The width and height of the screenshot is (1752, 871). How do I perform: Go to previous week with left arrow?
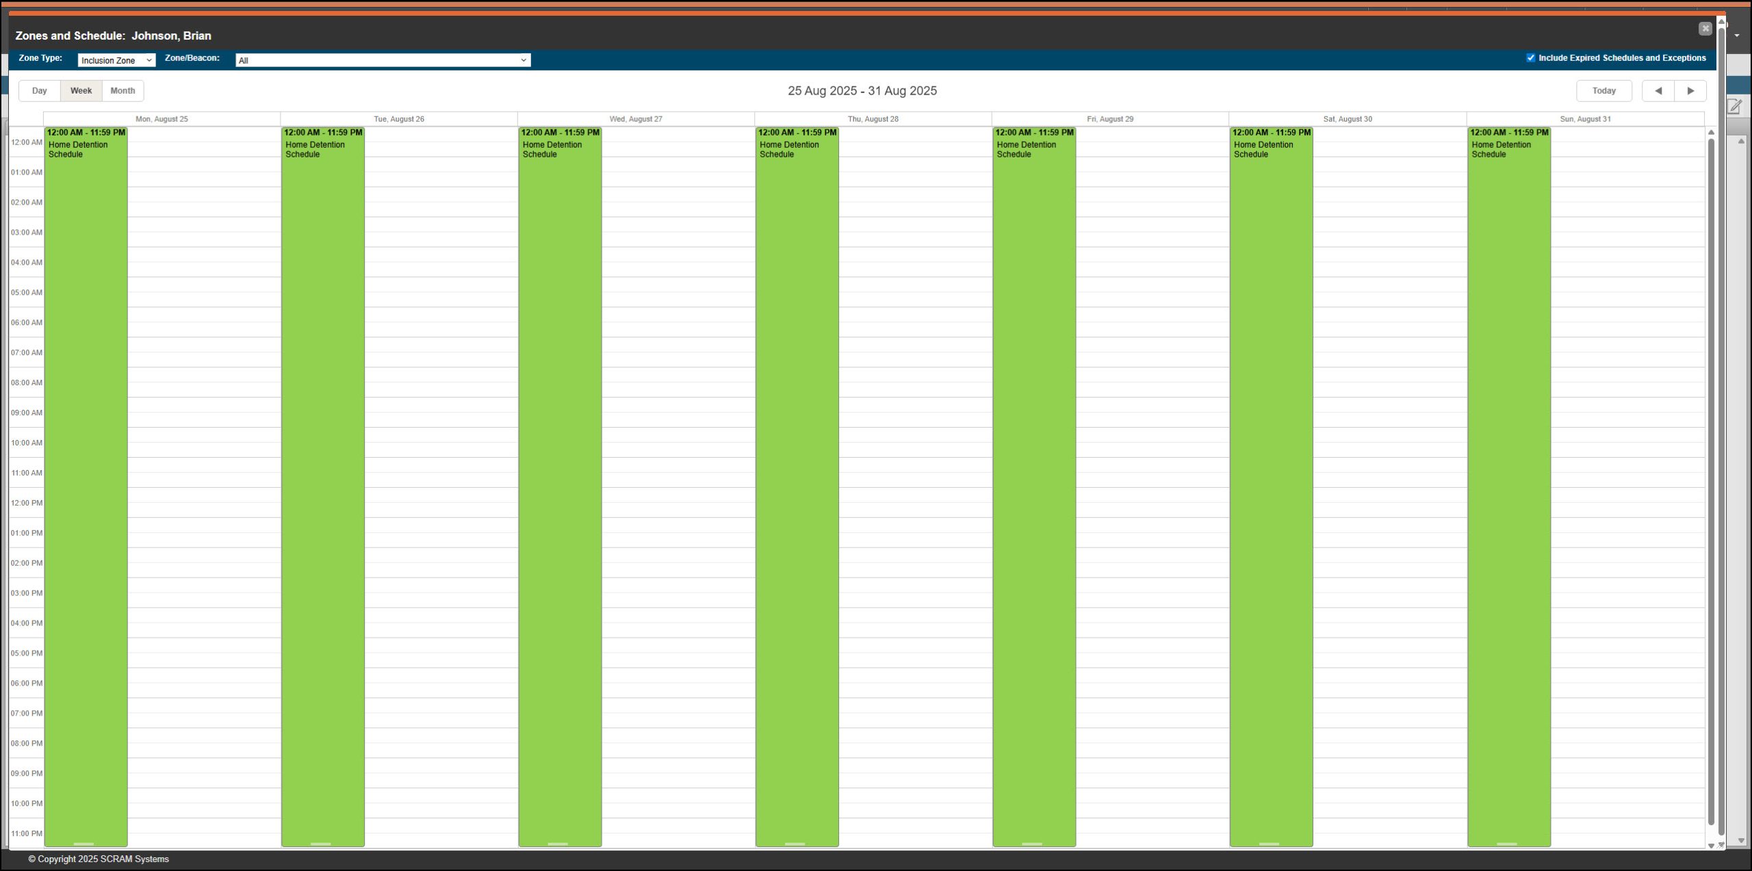coord(1658,91)
